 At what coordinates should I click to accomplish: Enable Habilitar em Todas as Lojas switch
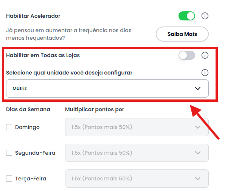click(x=187, y=55)
